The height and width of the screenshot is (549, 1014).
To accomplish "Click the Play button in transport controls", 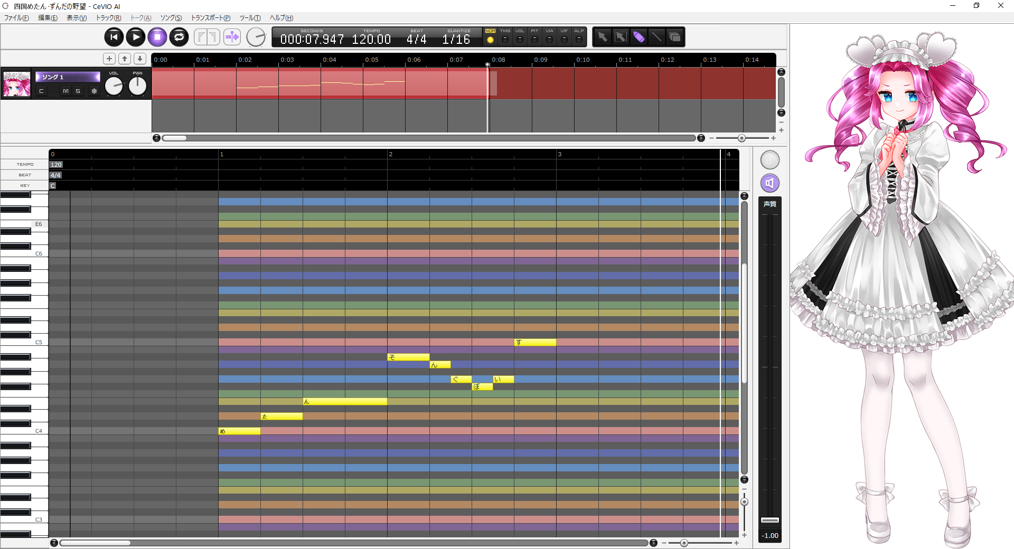I will (136, 37).
